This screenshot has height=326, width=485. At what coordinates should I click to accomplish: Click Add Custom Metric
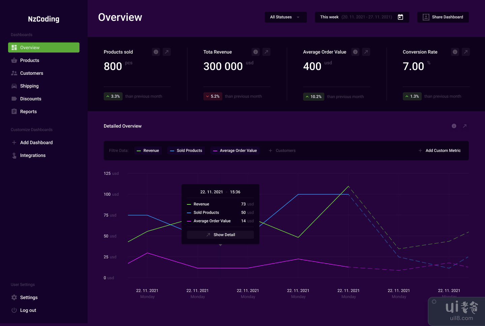440,151
